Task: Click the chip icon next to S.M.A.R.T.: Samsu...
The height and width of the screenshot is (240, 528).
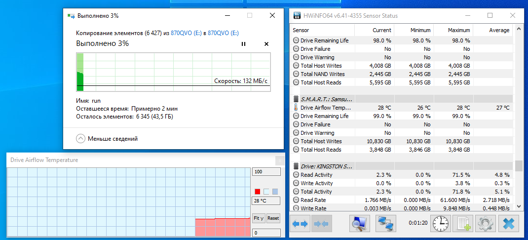Action: (x=296, y=99)
